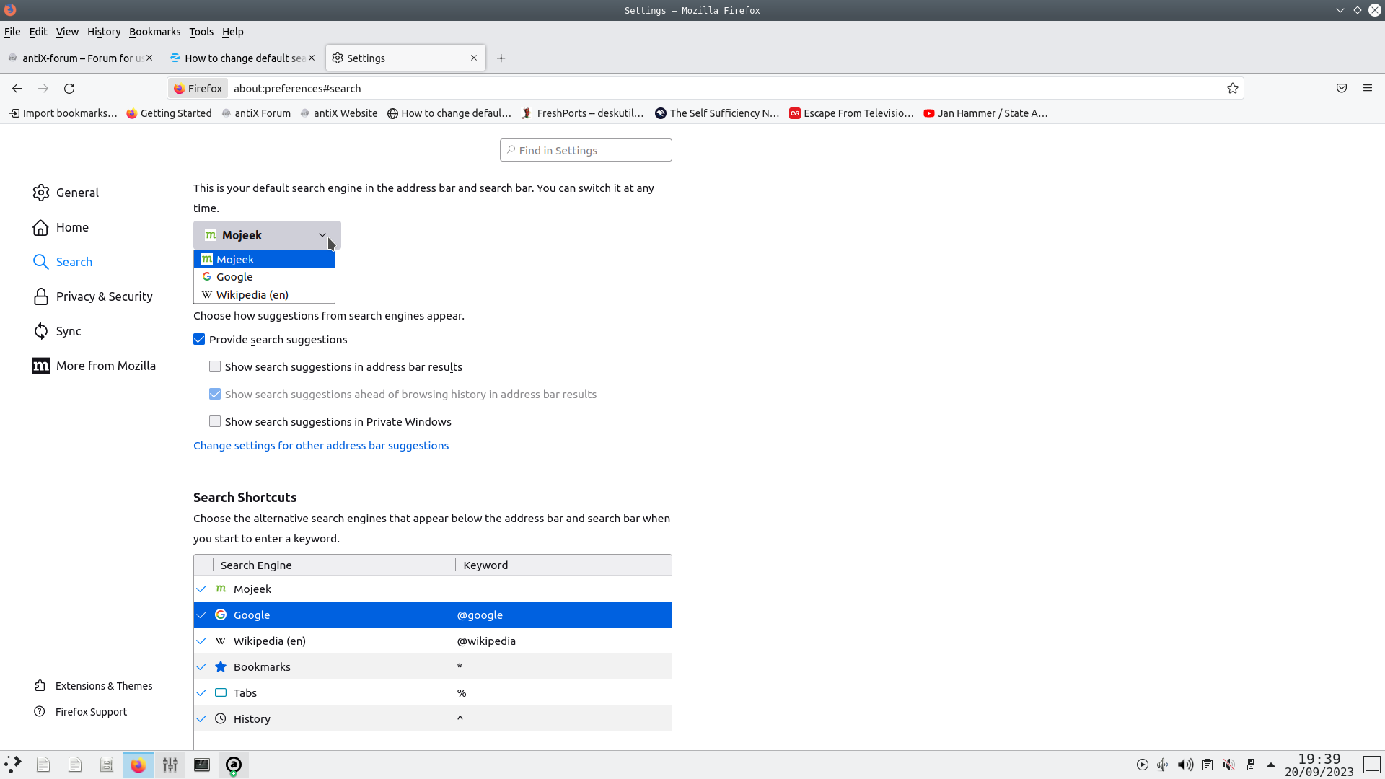The image size is (1385, 779).
Task: Open the clipboard manager tray icon
Action: (1208, 765)
